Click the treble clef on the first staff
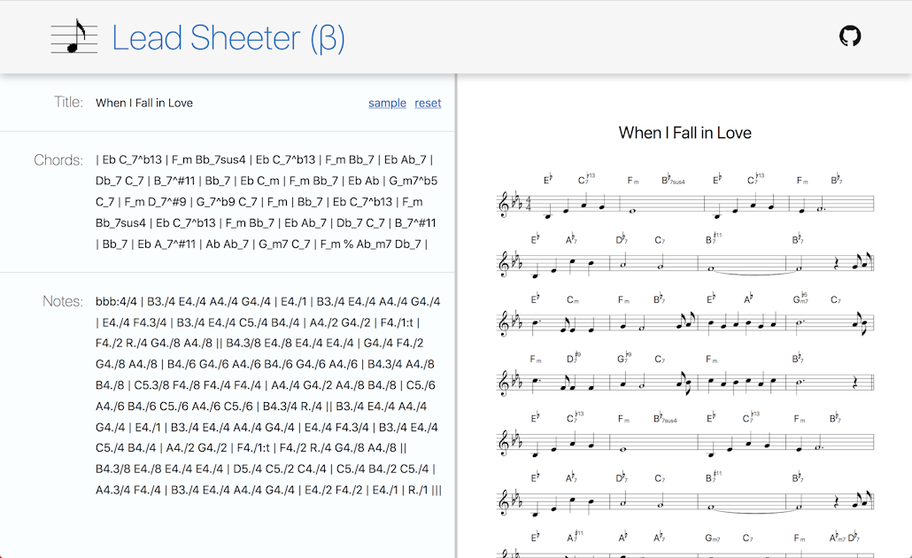912x558 pixels. click(504, 205)
